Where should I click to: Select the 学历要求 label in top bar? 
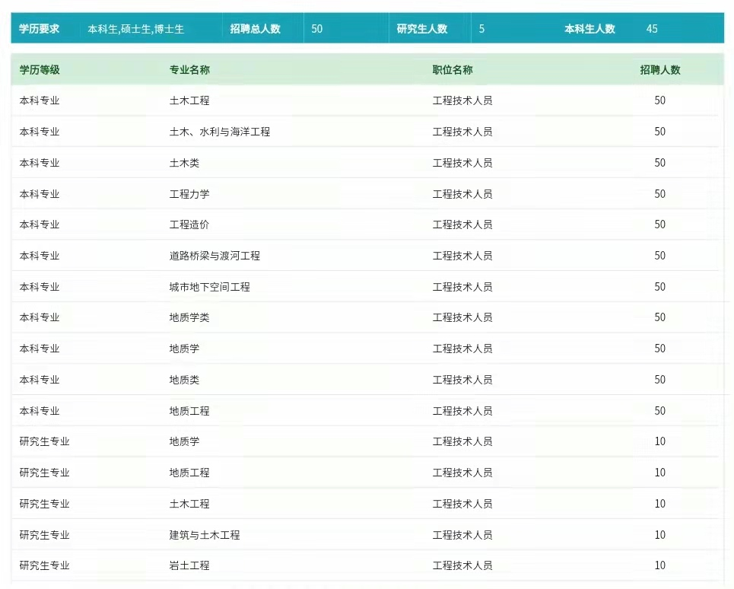pyautogui.click(x=40, y=29)
